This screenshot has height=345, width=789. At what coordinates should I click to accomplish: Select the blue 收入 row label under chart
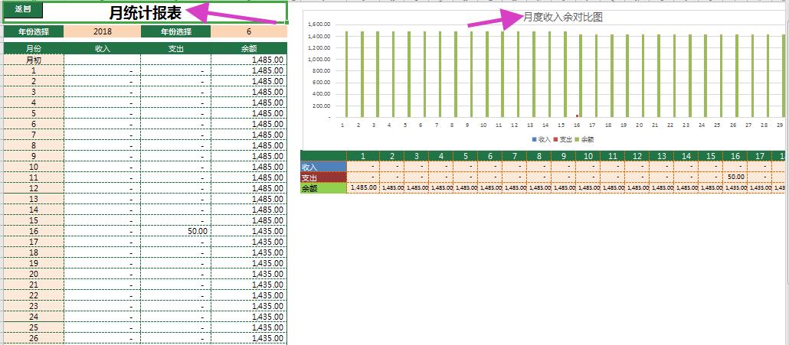click(x=323, y=167)
